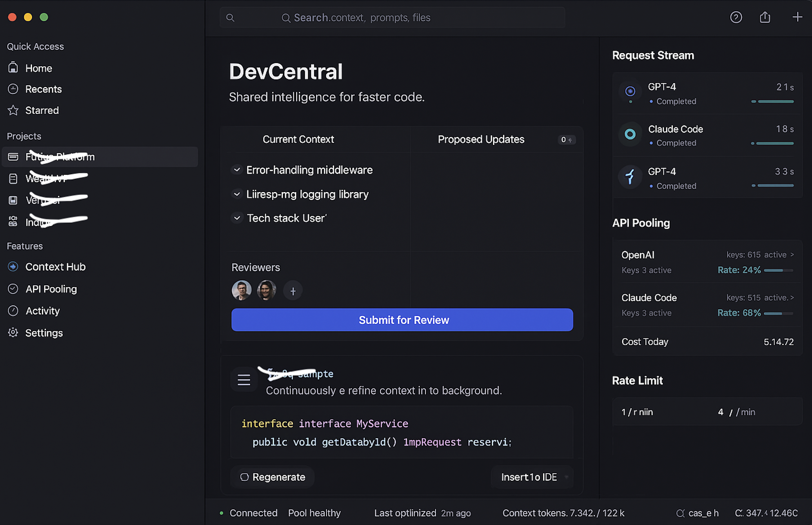The height and width of the screenshot is (525, 812).
Task: Toggle the Tech stack User chevron
Action: (237, 218)
